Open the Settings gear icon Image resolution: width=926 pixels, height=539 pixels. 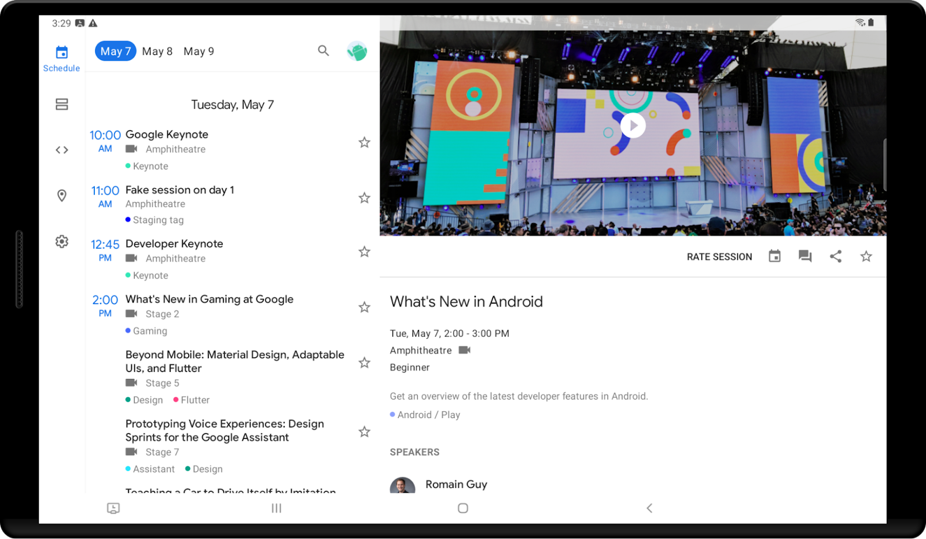coord(62,241)
